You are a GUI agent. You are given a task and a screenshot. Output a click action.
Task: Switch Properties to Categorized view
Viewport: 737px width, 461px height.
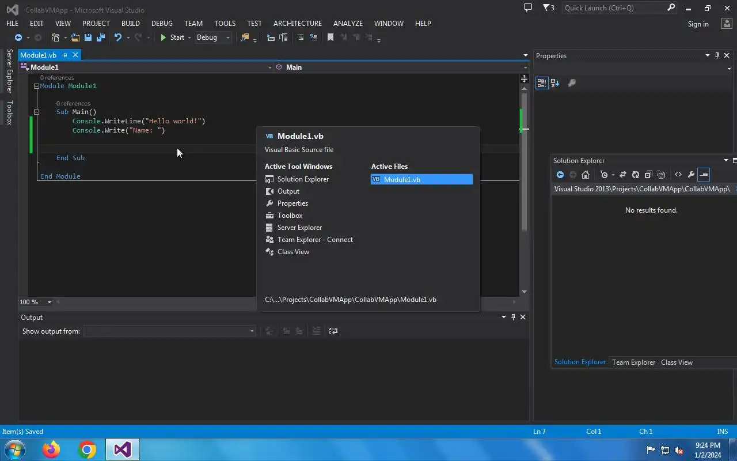coord(542,83)
